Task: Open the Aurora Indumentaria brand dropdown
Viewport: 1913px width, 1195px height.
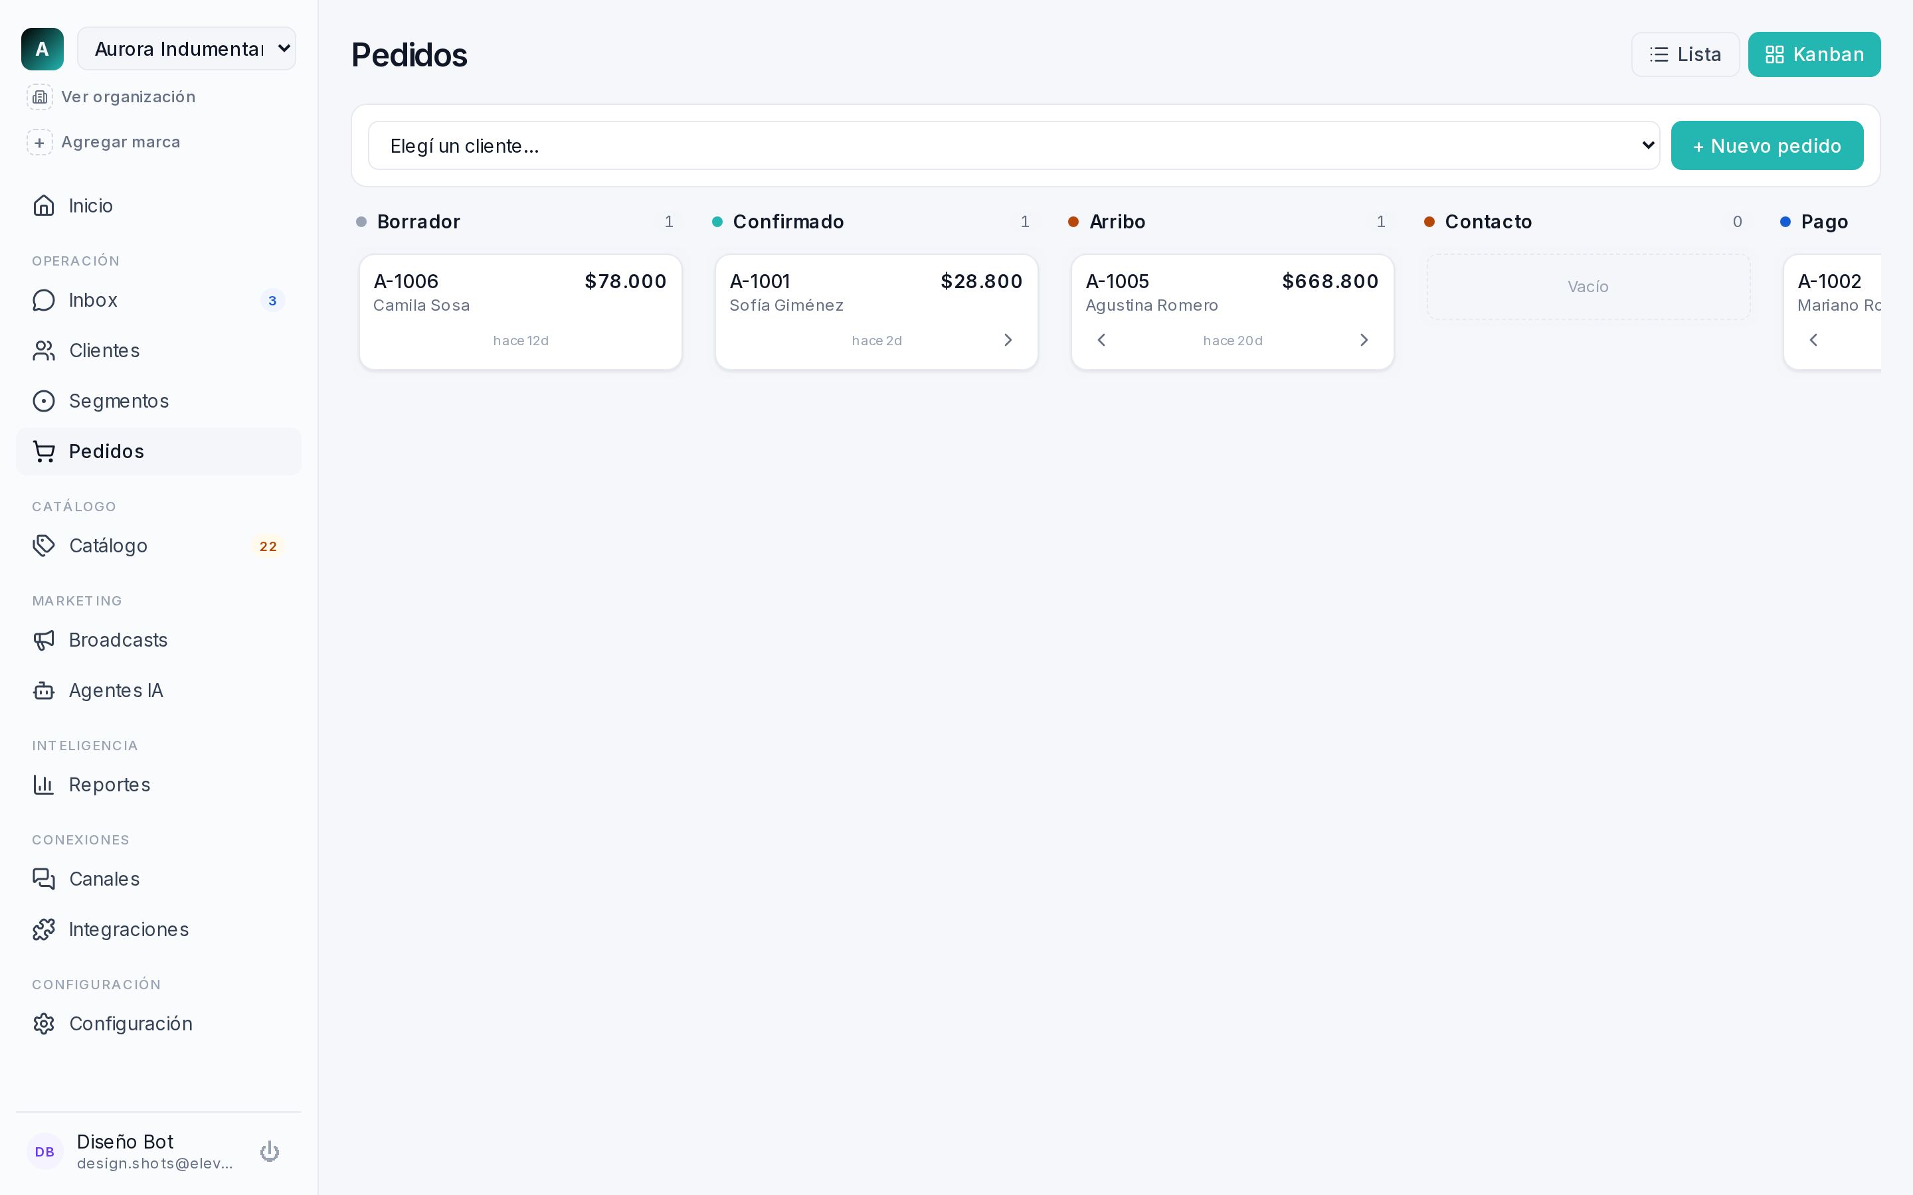Action: [187, 49]
